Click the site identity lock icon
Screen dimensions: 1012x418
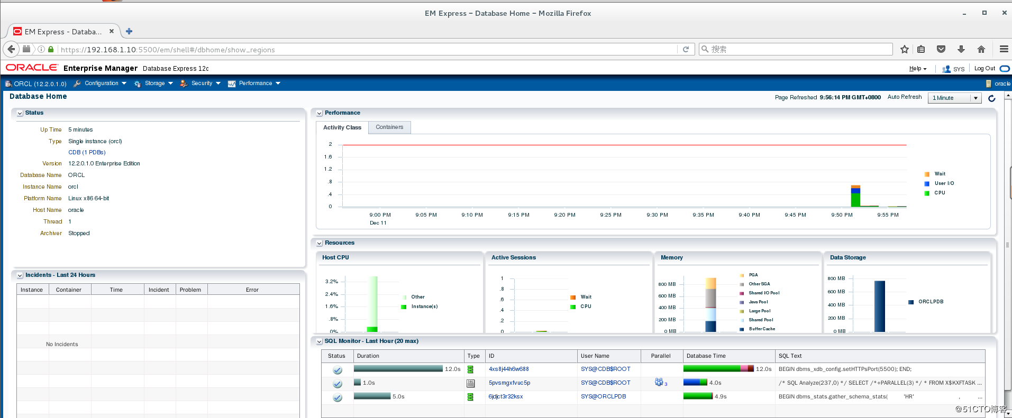coord(51,49)
